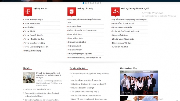Screen dimensions: 180x101
Task: Open Điều kiện để đặt Trụ sở công ty
Action: pos(83,88)
